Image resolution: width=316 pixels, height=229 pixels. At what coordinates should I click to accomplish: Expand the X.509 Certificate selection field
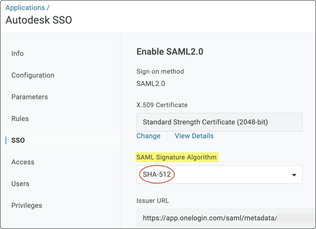click(219, 122)
